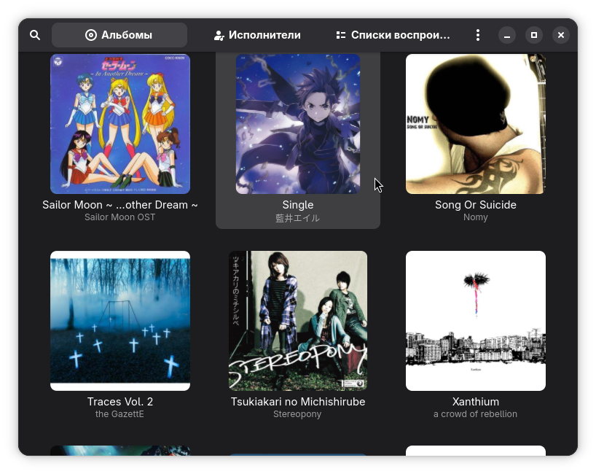Image resolution: width=596 pixels, height=474 pixels.
Task: Switch to the Исполнители tab
Action: (x=257, y=35)
